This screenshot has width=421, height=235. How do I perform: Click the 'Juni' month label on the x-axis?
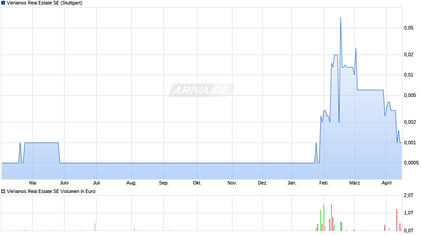pyautogui.click(x=64, y=183)
